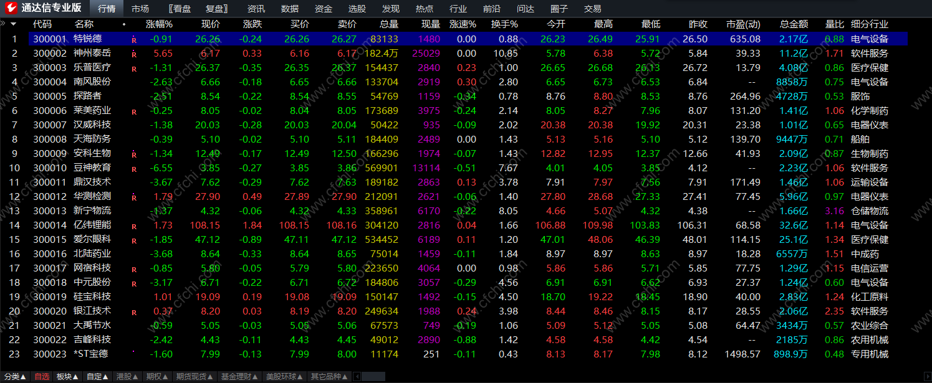This screenshot has width=932, height=383.
Task: Switch to the 行情 menu tab
Action: [x=107, y=9]
